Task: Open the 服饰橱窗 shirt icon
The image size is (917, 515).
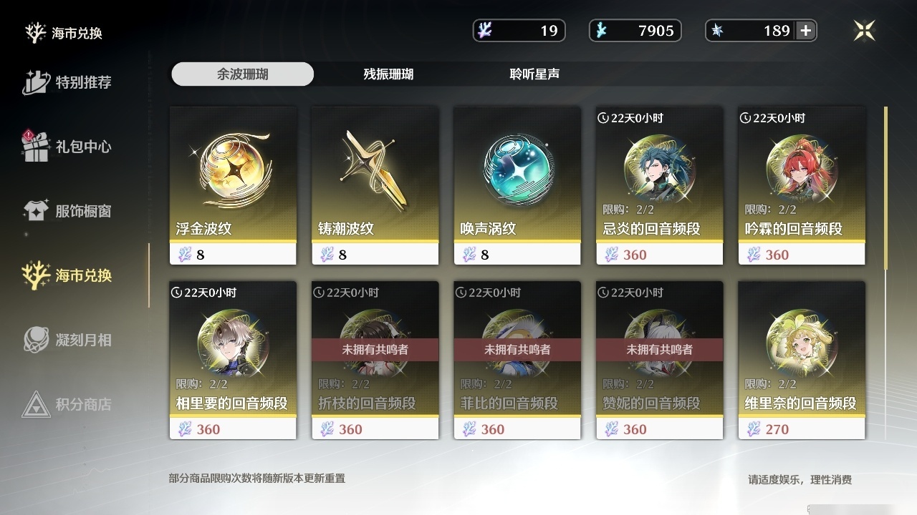Action: pyautogui.click(x=36, y=211)
